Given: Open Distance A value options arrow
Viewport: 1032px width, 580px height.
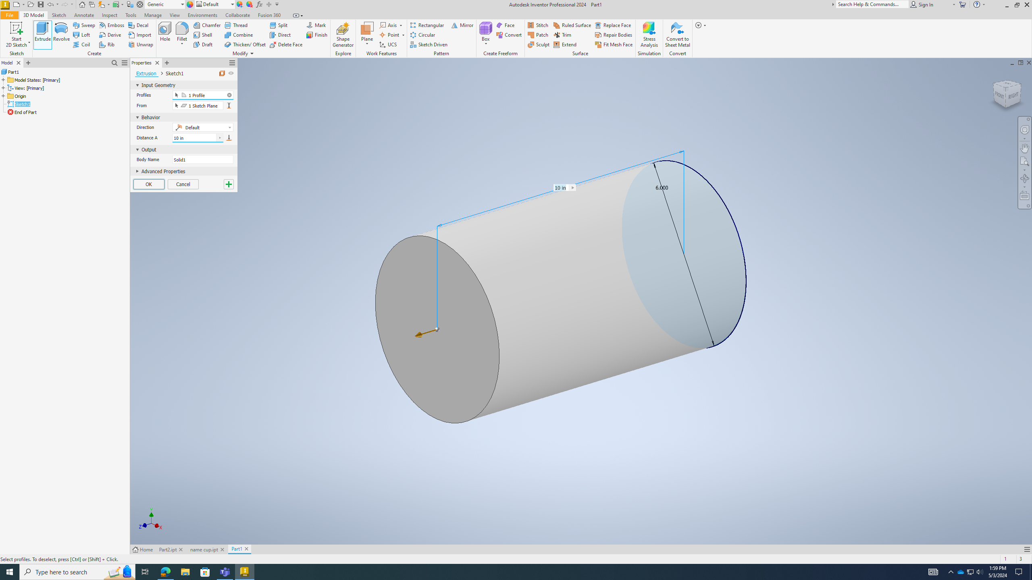Looking at the screenshot, I should click(220, 138).
